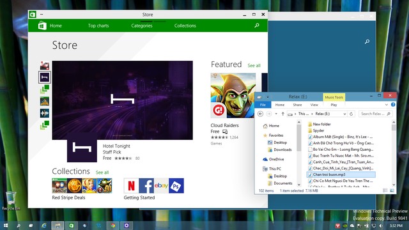Click the navigation pane scroll-down arrow
The height and width of the screenshot is (230, 409).
click(299, 185)
